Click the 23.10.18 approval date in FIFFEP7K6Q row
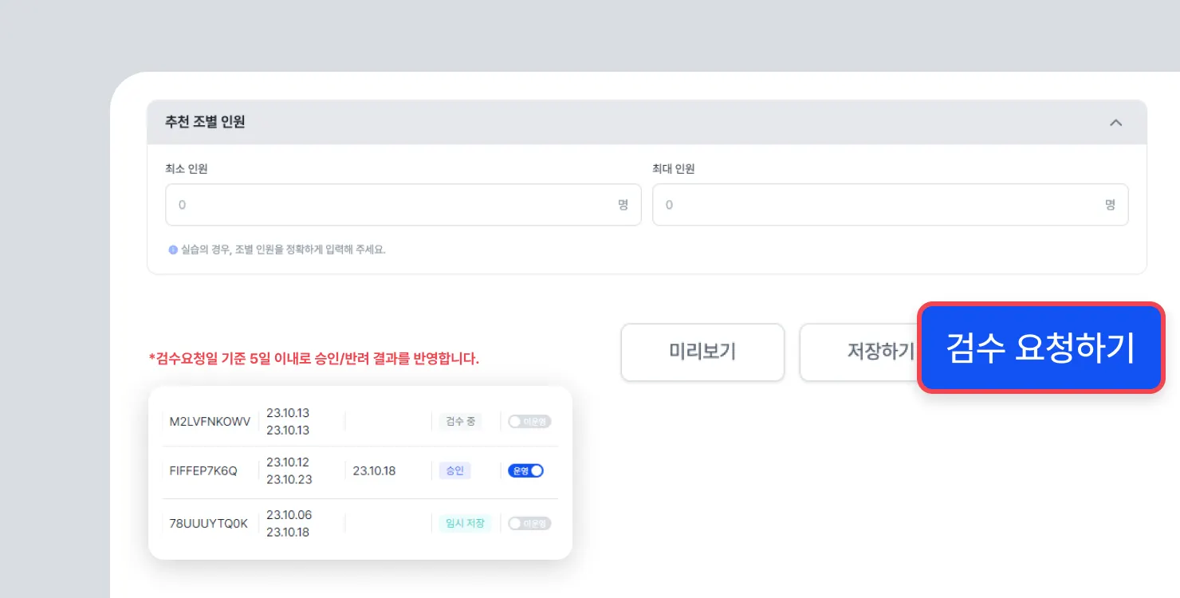 [374, 471]
